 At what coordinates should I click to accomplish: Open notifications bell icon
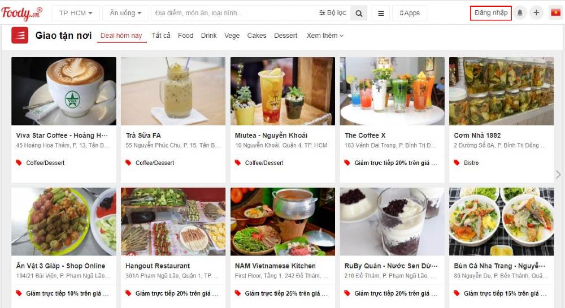coord(520,13)
